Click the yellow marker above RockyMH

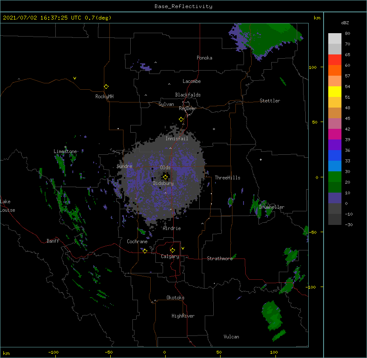tap(106, 86)
